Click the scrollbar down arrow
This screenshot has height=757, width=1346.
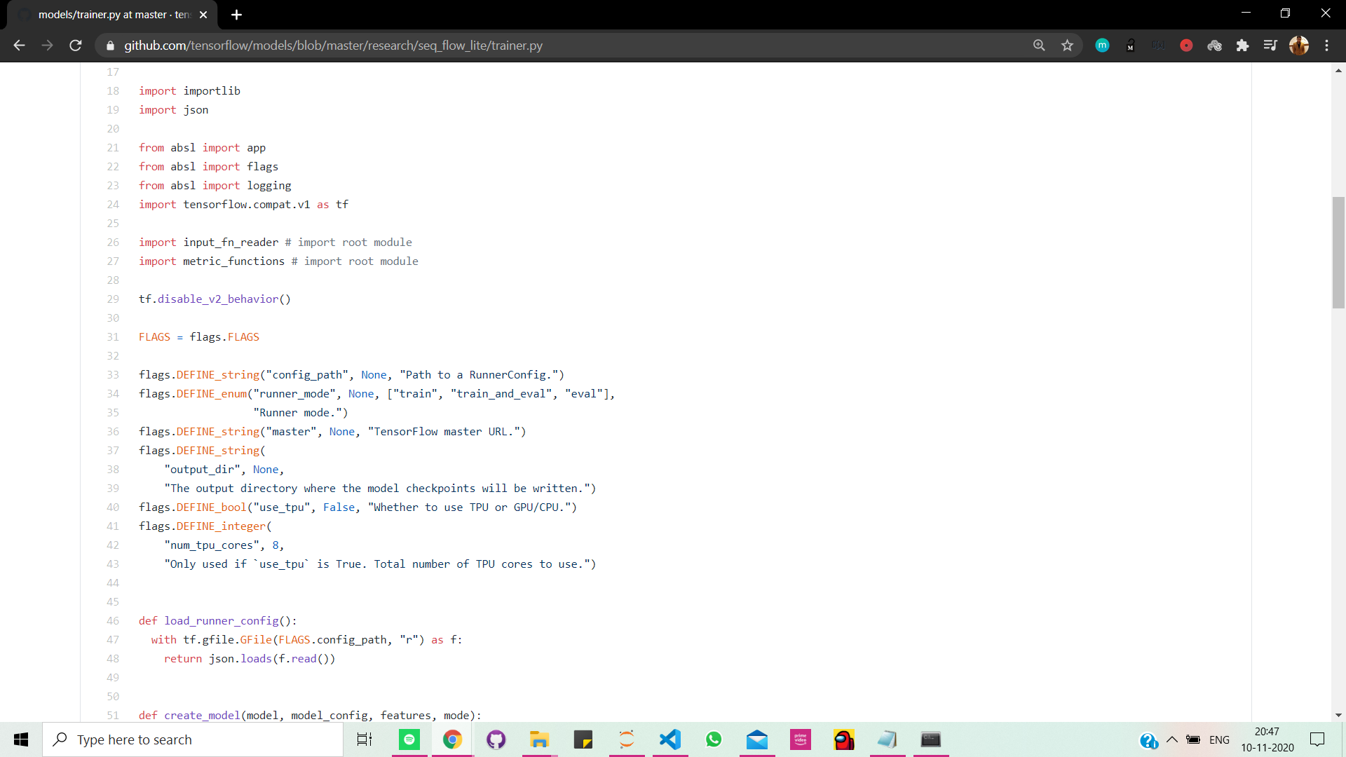coord(1338,715)
